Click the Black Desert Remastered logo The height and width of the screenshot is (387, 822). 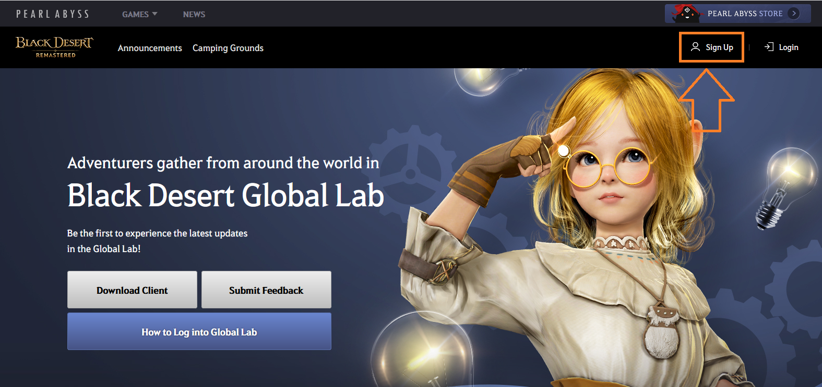(x=54, y=47)
